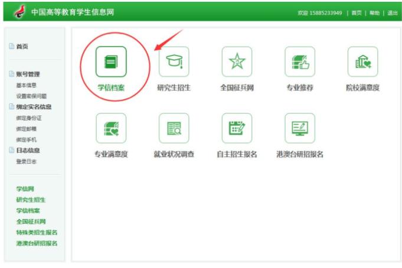Open the 港澳台研招报名 monitor icon
This screenshot has width=402, height=268.
pos(300,128)
